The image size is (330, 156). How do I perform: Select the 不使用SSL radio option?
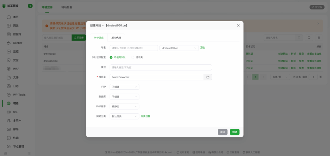click(111, 57)
